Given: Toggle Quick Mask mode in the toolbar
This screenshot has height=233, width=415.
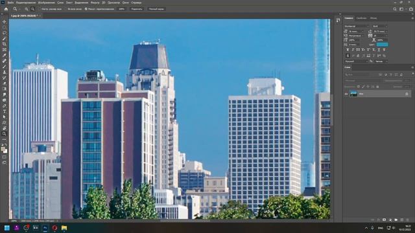Looking at the screenshot, I should pos(5,157).
